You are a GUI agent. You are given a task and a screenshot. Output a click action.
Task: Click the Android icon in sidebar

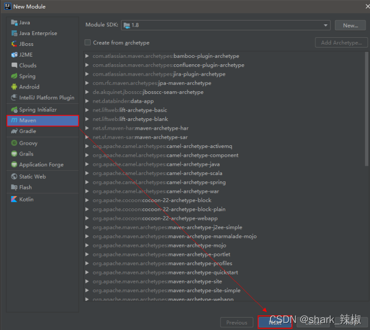[x=15, y=86]
